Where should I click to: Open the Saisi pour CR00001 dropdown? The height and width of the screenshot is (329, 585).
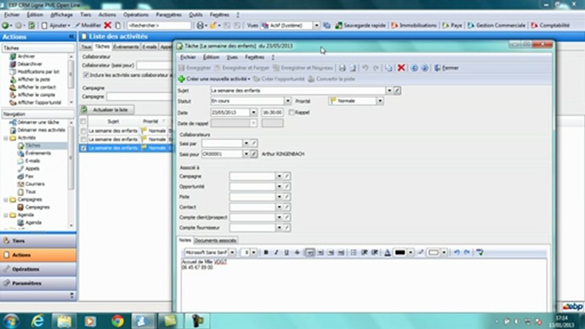(x=246, y=154)
